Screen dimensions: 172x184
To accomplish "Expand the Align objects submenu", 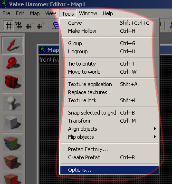I will [x=109, y=129].
